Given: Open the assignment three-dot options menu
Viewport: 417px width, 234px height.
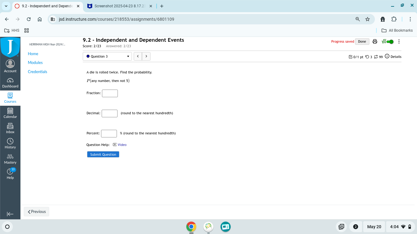Looking at the screenshot, I should tap(399, 41).
